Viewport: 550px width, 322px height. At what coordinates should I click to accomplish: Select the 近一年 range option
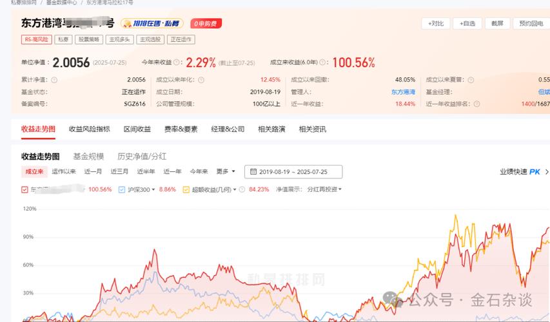pos(172,171)
